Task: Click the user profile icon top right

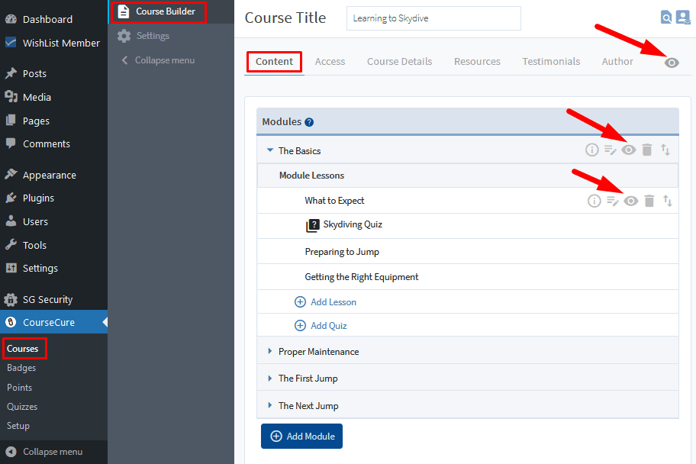Action: (683, 18)
